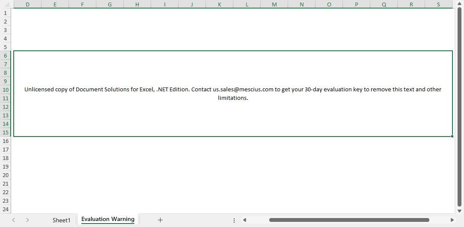Click the fill handle of selected range
Image resolution: width=464 pixels, height=227 pixels.
[x=452, y=137]
